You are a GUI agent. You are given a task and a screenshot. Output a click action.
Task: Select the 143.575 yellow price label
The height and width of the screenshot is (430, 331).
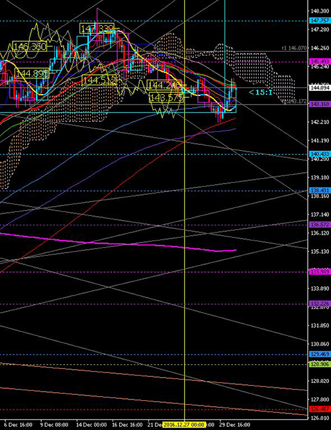pos(166,97)
